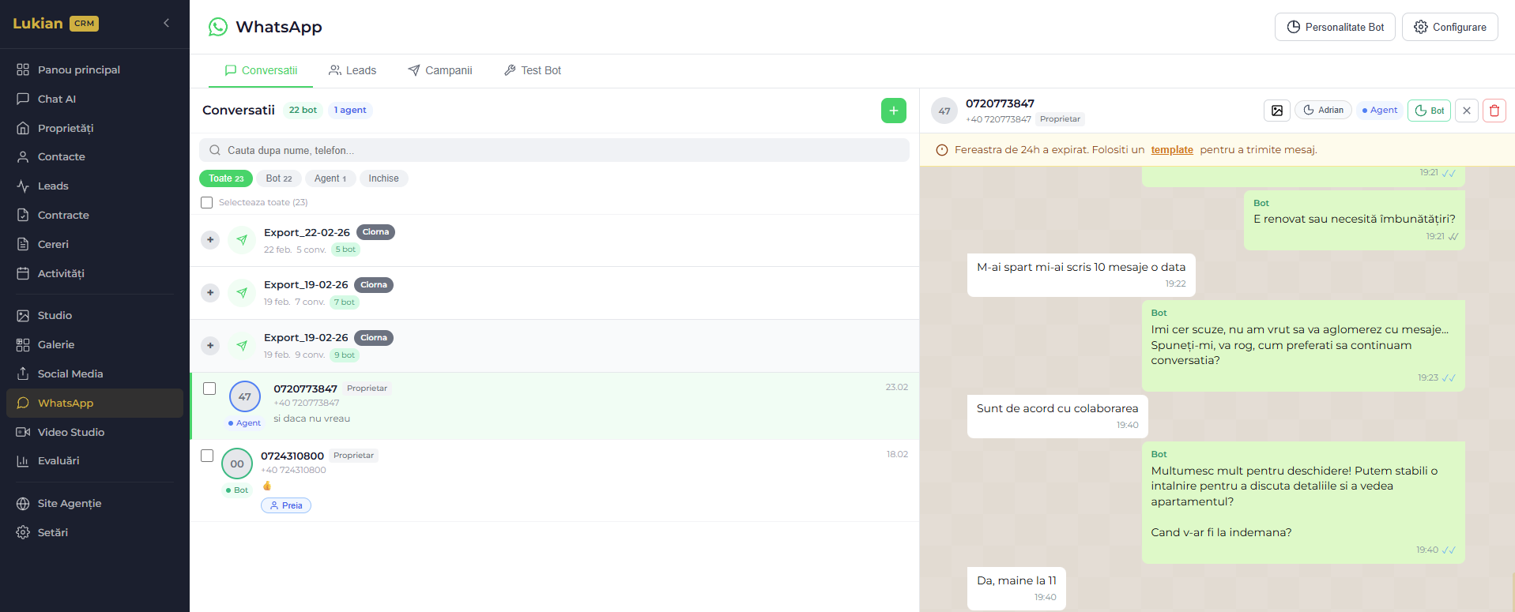1515x612 pixels.
Task: Switch to Leads tab
Action: [x=352, y=70]
